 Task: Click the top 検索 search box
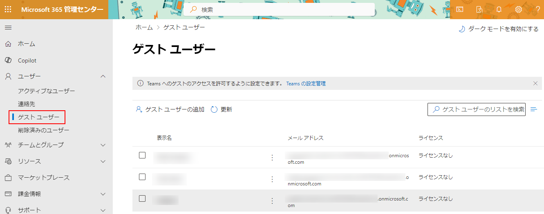279,9
